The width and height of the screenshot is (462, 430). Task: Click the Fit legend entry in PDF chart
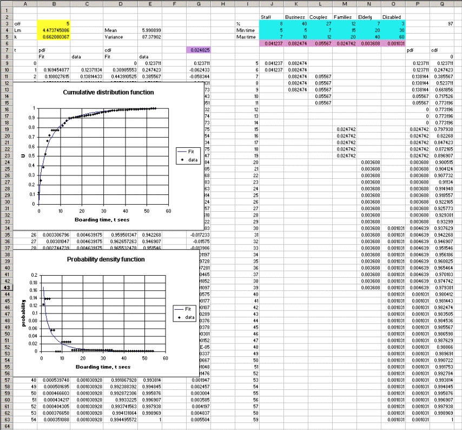click(x=184, y=309)
